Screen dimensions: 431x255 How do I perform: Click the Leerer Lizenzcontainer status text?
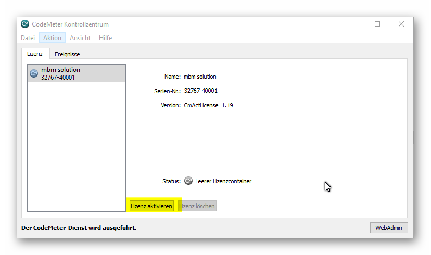223,181
